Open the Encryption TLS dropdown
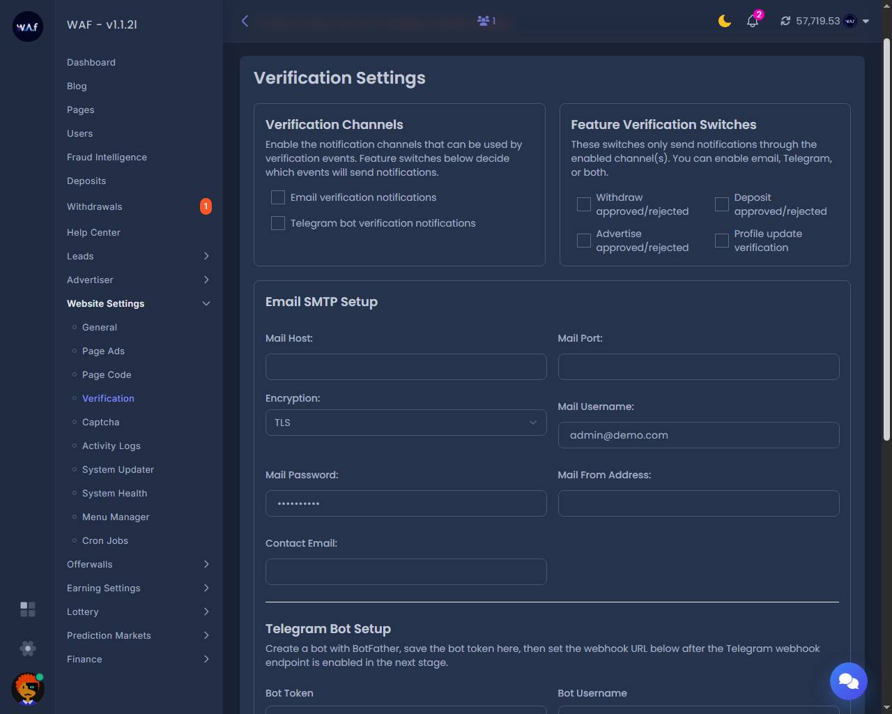The width and height of the screenshot is (892, 714). tap(406, 423)
